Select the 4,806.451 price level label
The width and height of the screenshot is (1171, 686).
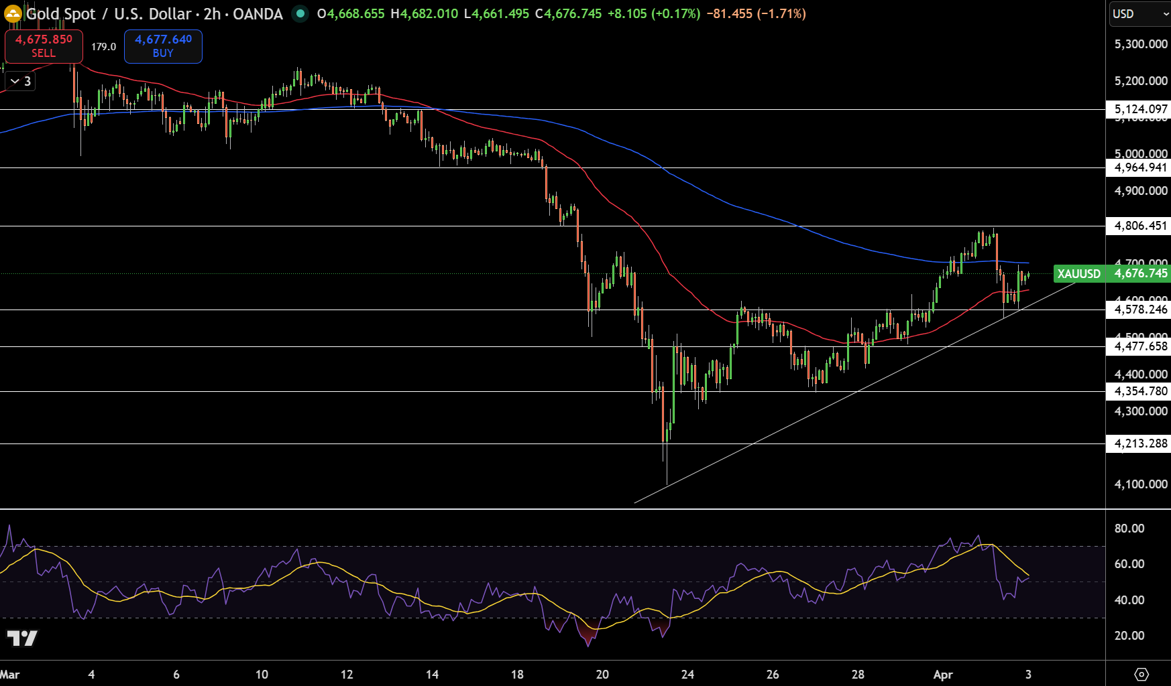1139,226
